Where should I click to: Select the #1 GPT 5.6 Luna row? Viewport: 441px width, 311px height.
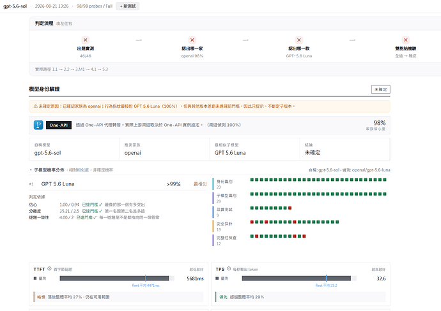click(118, 184)
